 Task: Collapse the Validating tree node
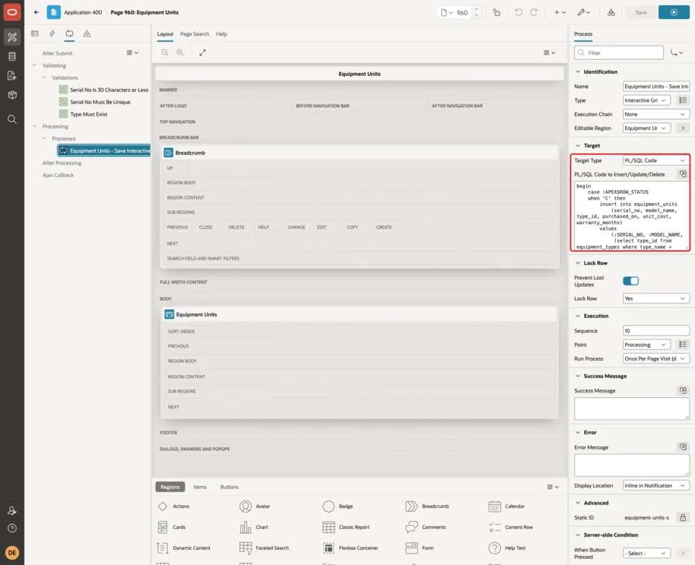pyautogui.click(x=34, y=65)
